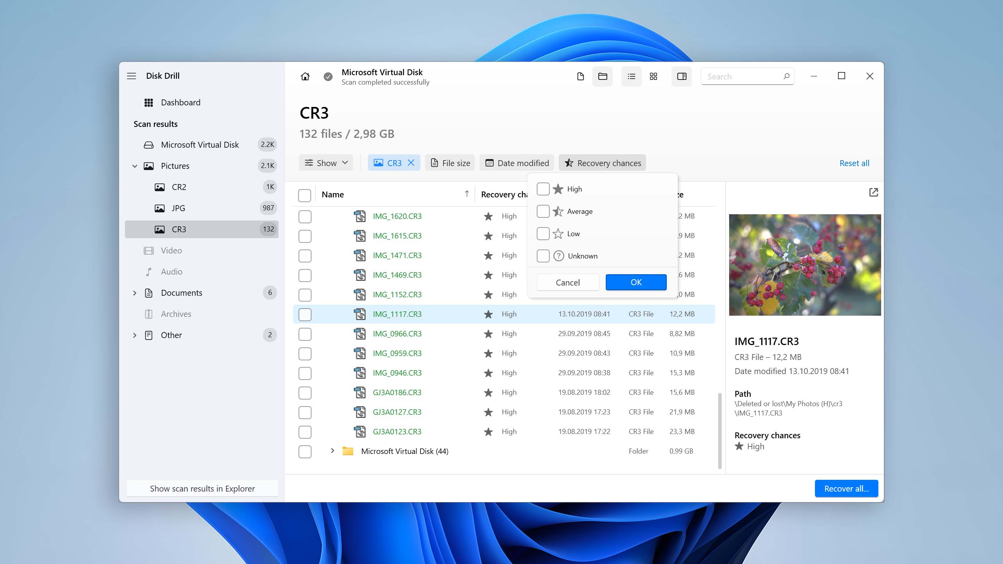Check the Average recovery chances option
This screenshot has height=564, width=1003.
click(543, 211)
